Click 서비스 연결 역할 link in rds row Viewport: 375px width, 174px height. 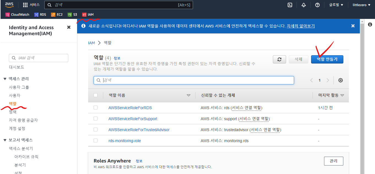click(247, 108)
